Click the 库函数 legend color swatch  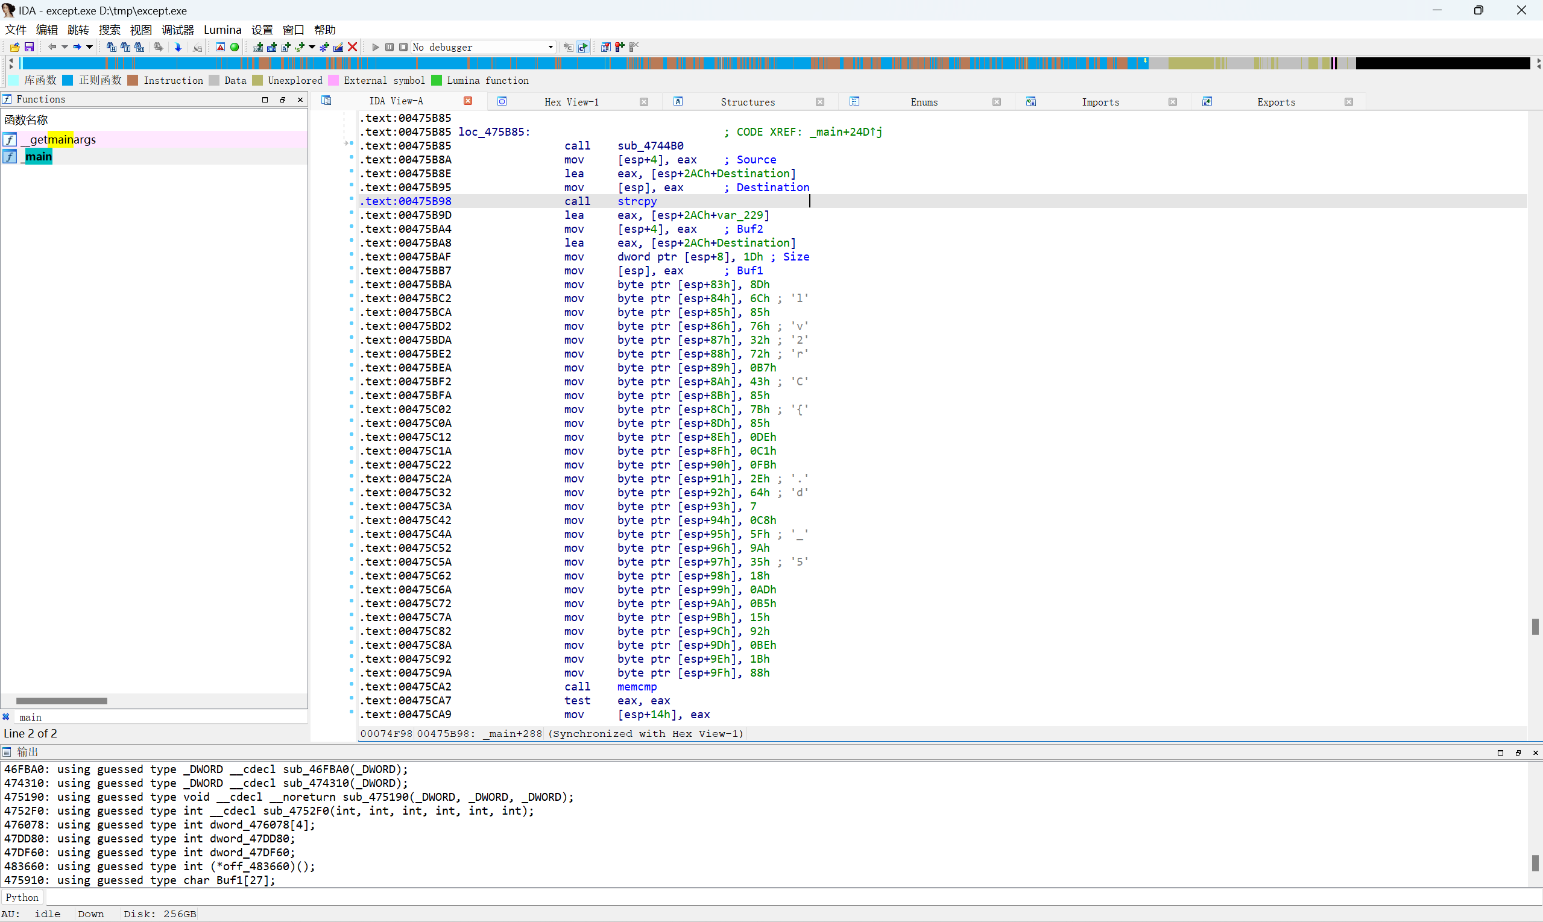pos(14,80)
